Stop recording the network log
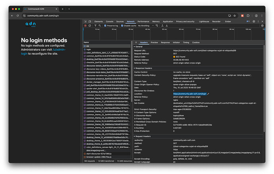The width and height of the screenshot is (274, 174). [85, 26]
